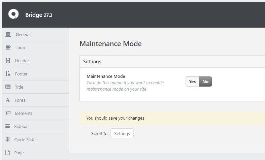Click the Maintenance Mode option label
Image resolution: width=265 pixels, height=160 pixels.
106,76
